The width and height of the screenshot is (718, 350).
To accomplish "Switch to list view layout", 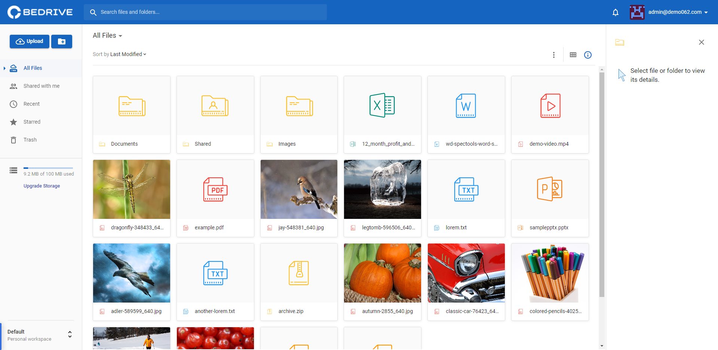I will [573, 55].
